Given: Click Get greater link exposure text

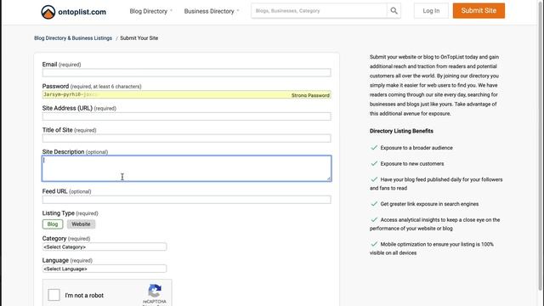Looking at the screenshot, I should [x=429, y=204].
